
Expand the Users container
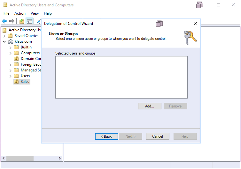(10, 76)
